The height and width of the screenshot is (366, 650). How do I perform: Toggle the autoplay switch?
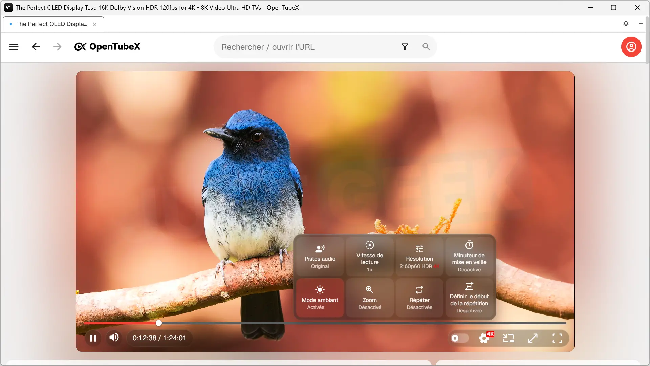(460, 338)
